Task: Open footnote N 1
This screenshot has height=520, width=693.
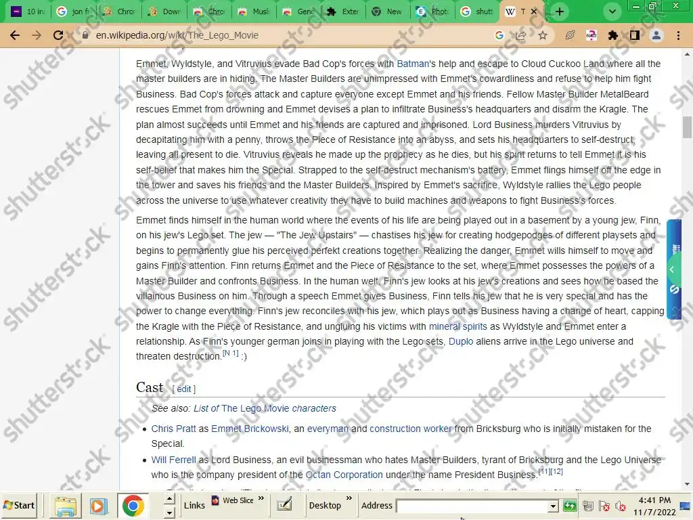Action: (x=231, y=353)
